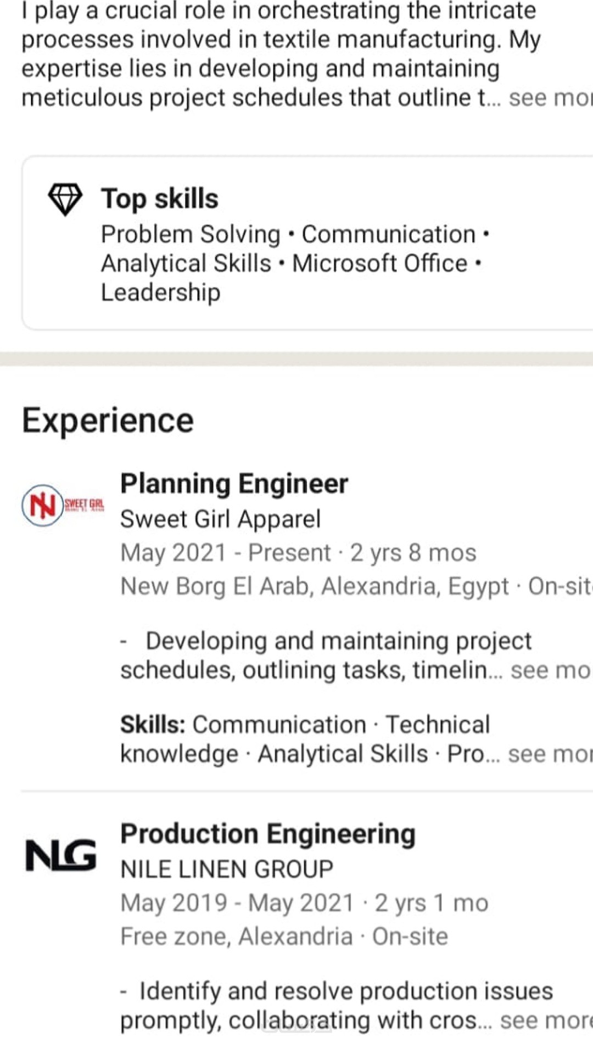Tap the Leadership skill text
The image size is (593, 1054).
(x=160, y=292)
